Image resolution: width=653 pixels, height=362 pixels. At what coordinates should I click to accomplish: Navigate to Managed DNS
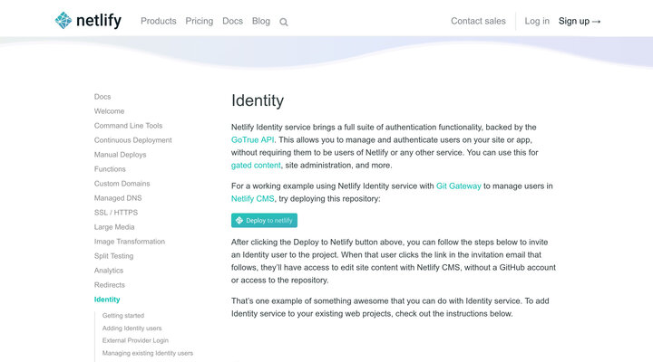118,198
